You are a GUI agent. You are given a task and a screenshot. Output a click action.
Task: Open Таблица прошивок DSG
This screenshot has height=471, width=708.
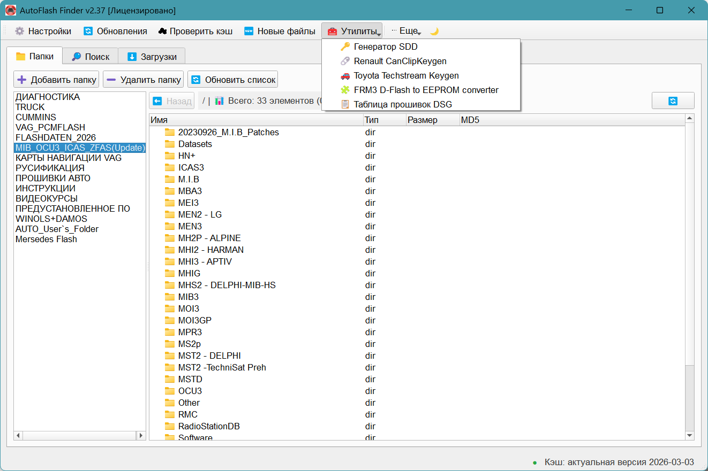click(x=420, y=104)
